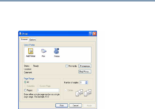
Task: Choose the Fax printer icon
Action: (44, 53)
